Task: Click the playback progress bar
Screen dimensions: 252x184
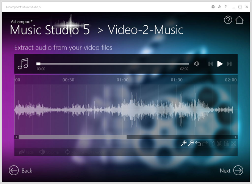Action: point(113,64)
